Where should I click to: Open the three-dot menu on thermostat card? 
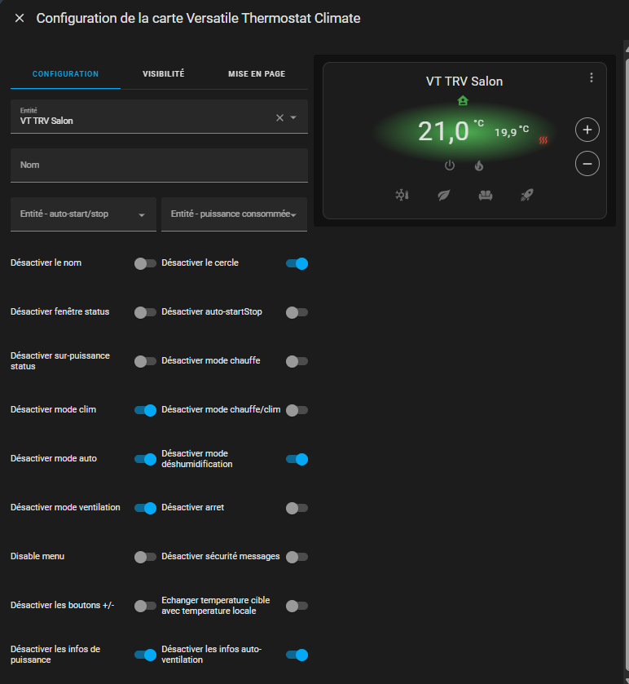[x=592, y=78]
